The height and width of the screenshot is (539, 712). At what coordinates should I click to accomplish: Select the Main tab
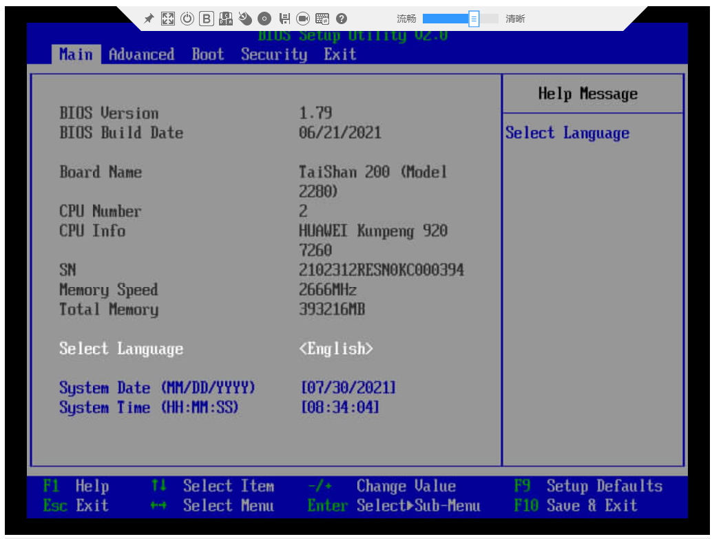click(76, 54)
